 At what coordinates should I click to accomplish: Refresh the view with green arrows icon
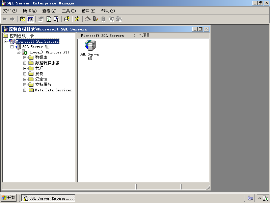click(49, 19)
